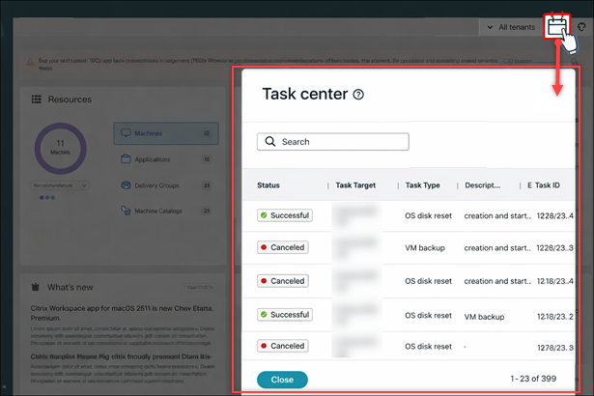Screen dimensions: 594x396
Task: Click Canceled status of VM backup row
Action: (x=283, y=247)
